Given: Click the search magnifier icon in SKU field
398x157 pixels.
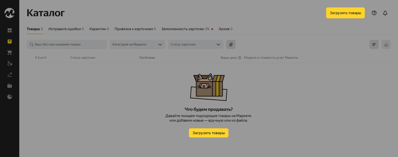Looking at the screenshot, I should 32,44.
